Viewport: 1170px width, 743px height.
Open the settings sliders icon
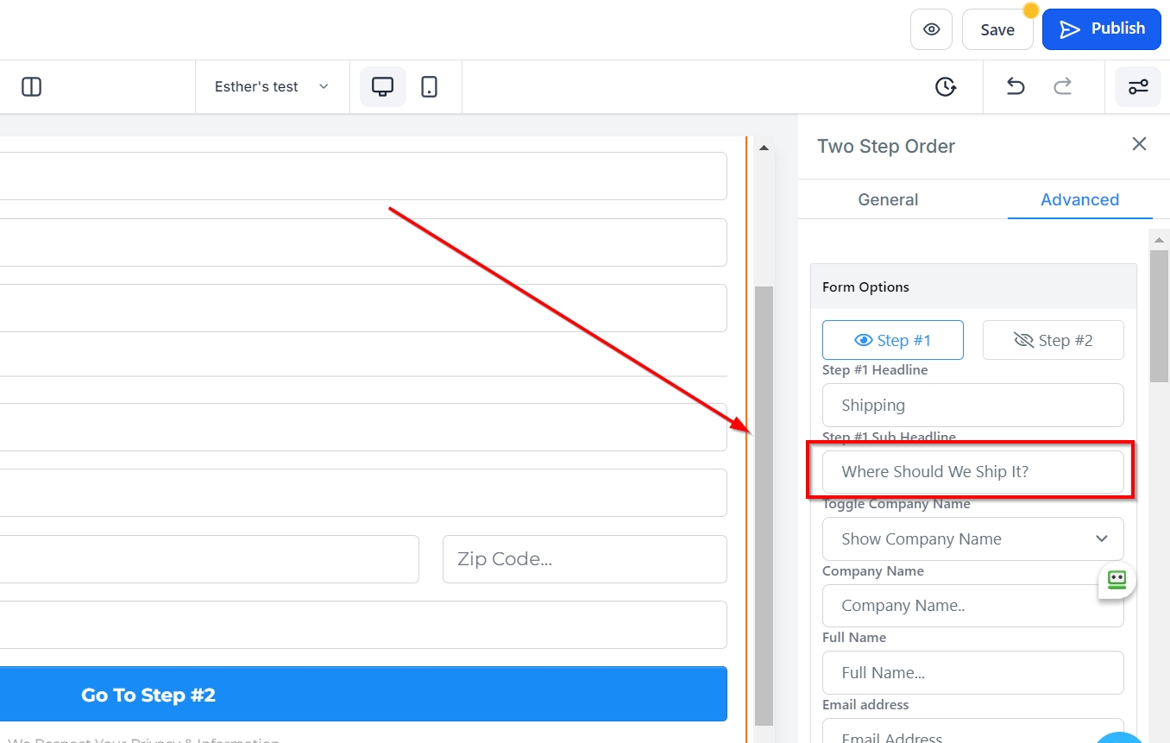pos(1137,87)
